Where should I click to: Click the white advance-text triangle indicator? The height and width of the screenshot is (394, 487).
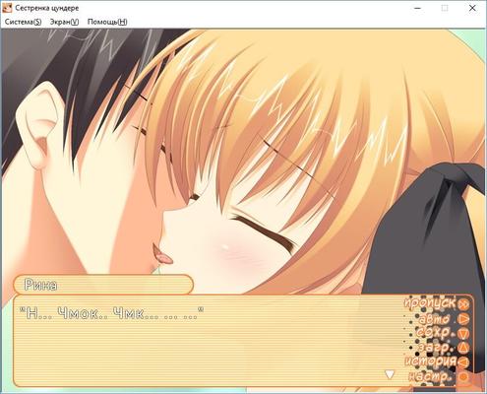[390, 374]
